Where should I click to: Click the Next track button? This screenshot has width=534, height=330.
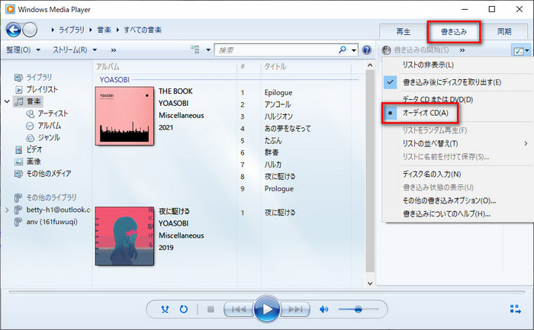click(x=295, y=309)
